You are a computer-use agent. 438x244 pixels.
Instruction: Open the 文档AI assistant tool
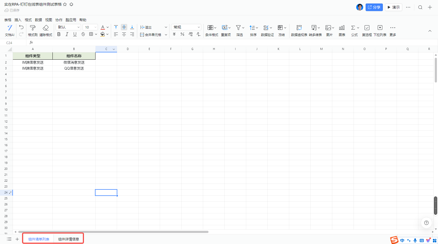click(x=10, y=28)
